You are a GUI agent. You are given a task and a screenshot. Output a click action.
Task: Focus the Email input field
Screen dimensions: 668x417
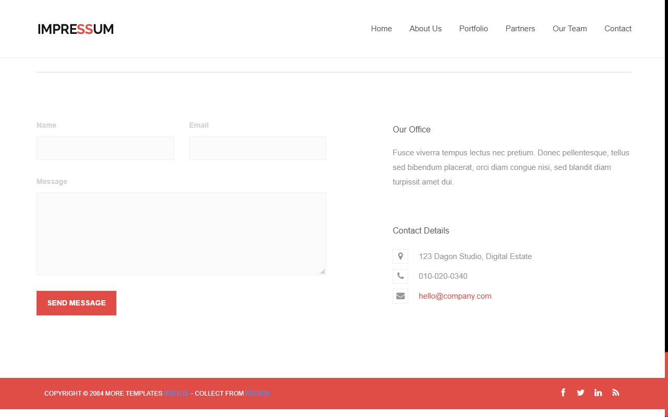(x=258, y=148)
